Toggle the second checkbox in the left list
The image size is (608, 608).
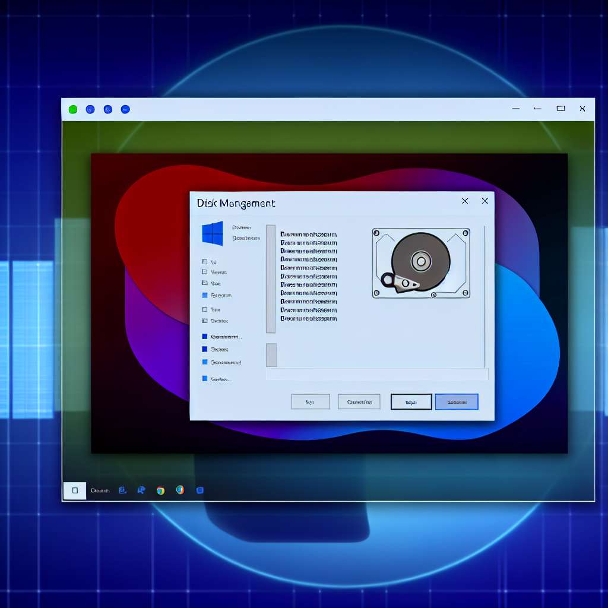tap(205, 273)
